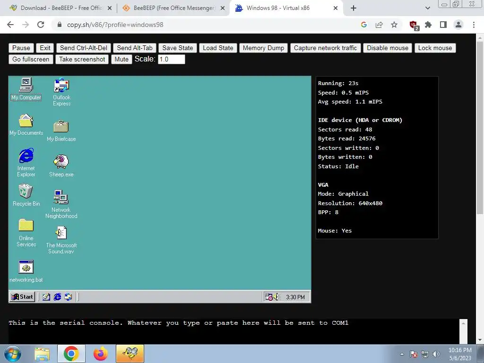484x363 pixels.
Task: Reload the current page
Action: pos(41,25)
